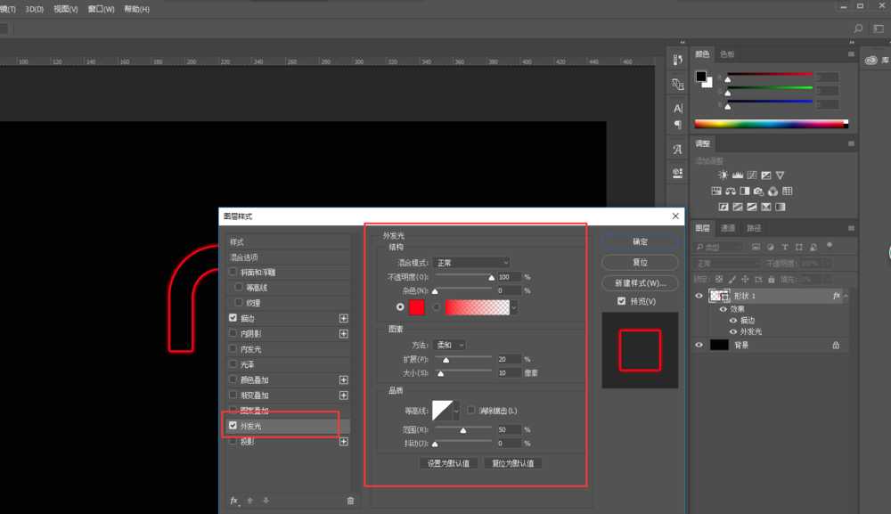
Task: Click the 新建样式(W)... button
Action: [x=640, y=283]
